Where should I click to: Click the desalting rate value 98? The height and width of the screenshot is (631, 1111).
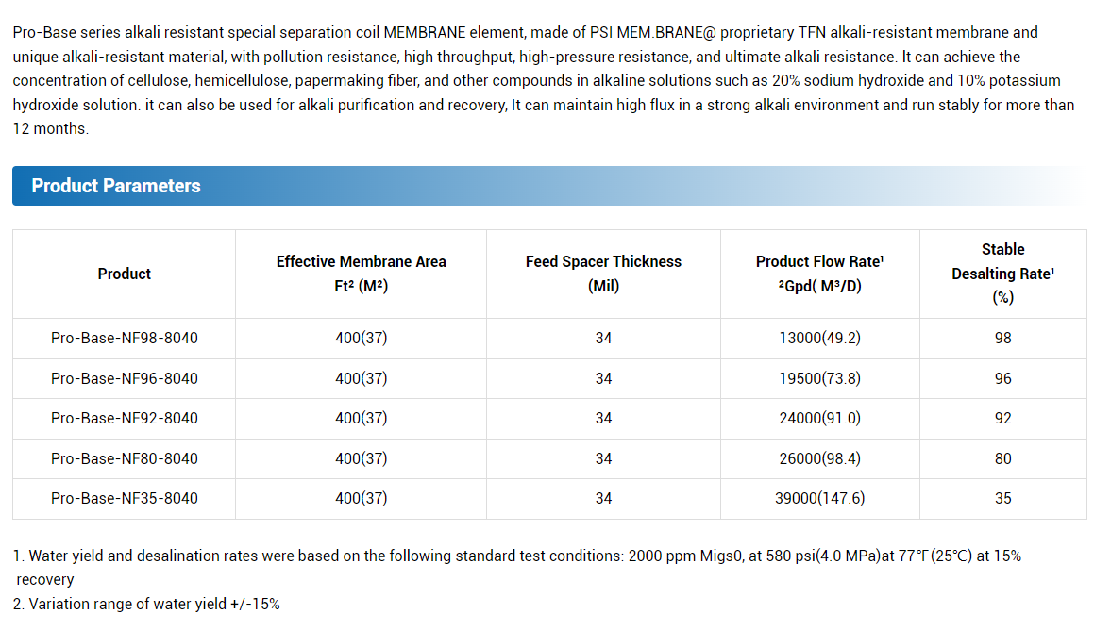tap(1002, 339)
